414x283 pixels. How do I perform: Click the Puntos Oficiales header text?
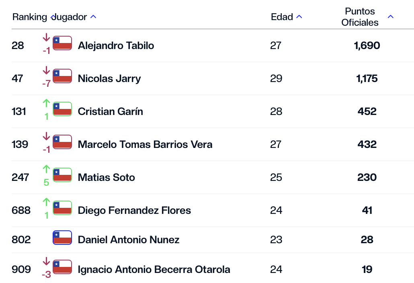[x=360, y=17]
